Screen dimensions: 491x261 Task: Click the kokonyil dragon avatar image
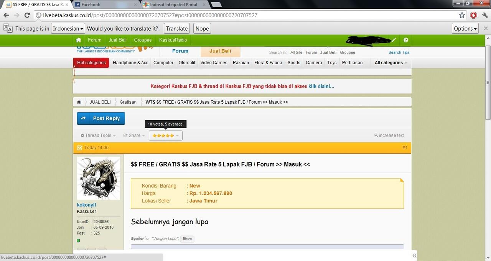point(99,178)
